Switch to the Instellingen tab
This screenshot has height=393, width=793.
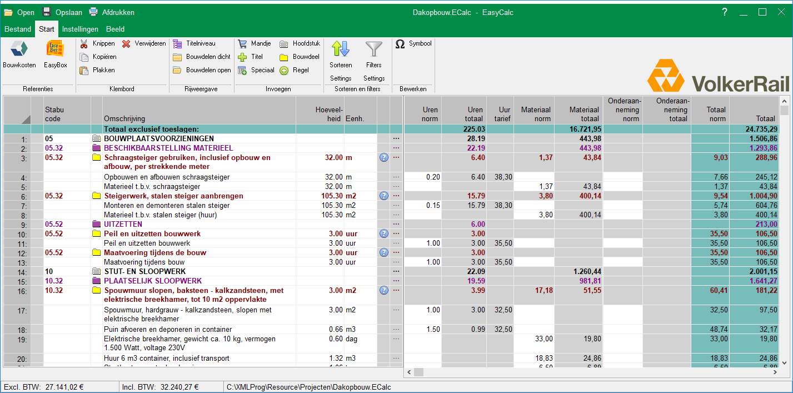80,29
